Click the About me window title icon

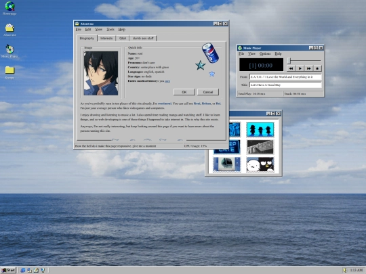(x=77, y=24)
